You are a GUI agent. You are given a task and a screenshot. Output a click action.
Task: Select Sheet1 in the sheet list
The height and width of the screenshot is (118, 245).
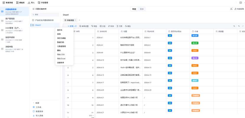pos(45,25)
